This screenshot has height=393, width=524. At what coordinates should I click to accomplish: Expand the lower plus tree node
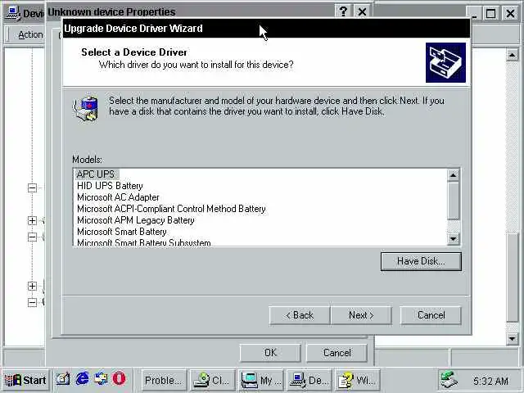[x=32, y=286]
